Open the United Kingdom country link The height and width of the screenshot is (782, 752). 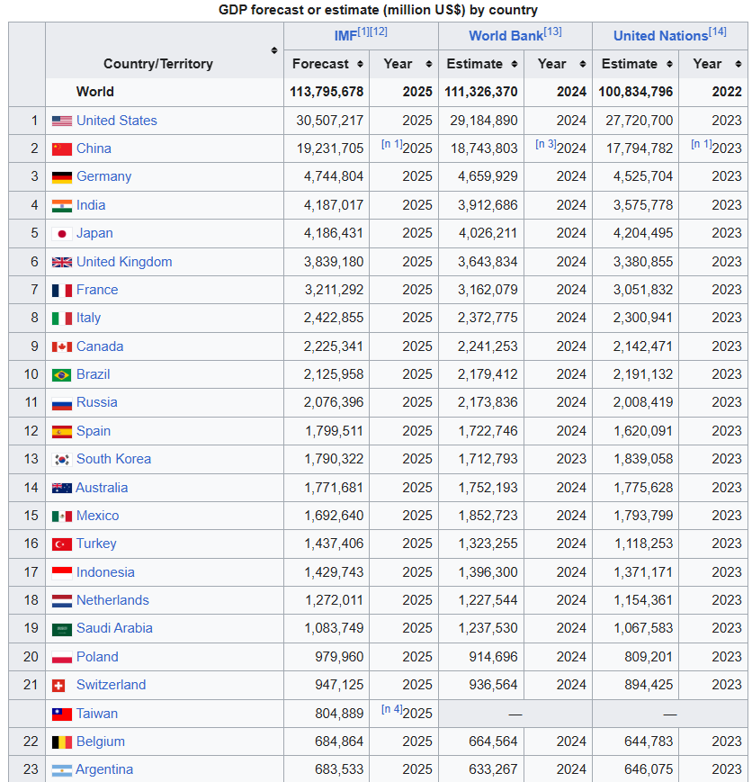click(124, 262)
